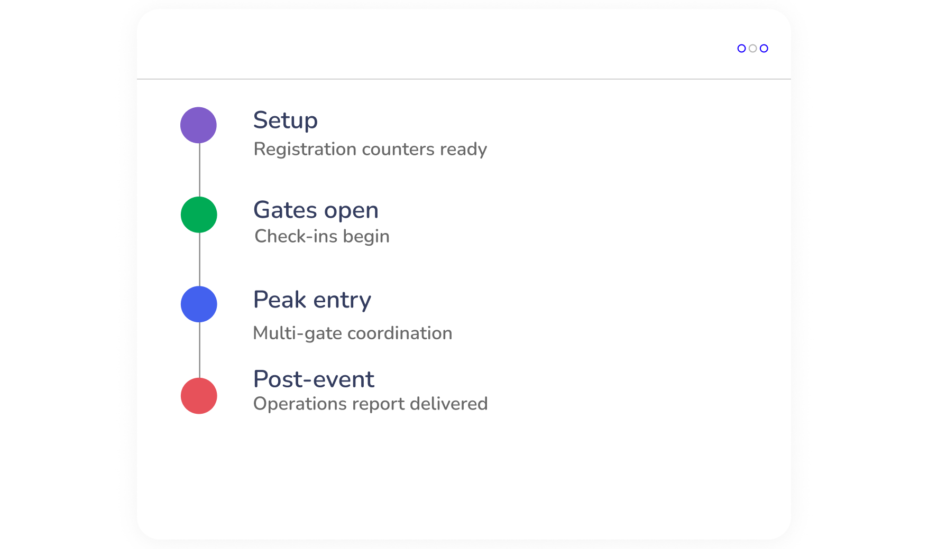Image resolution: width=928 pixels, height=549 pixels.
Task: Click the 'Check-ins begin' description
Action: (322, 236)
